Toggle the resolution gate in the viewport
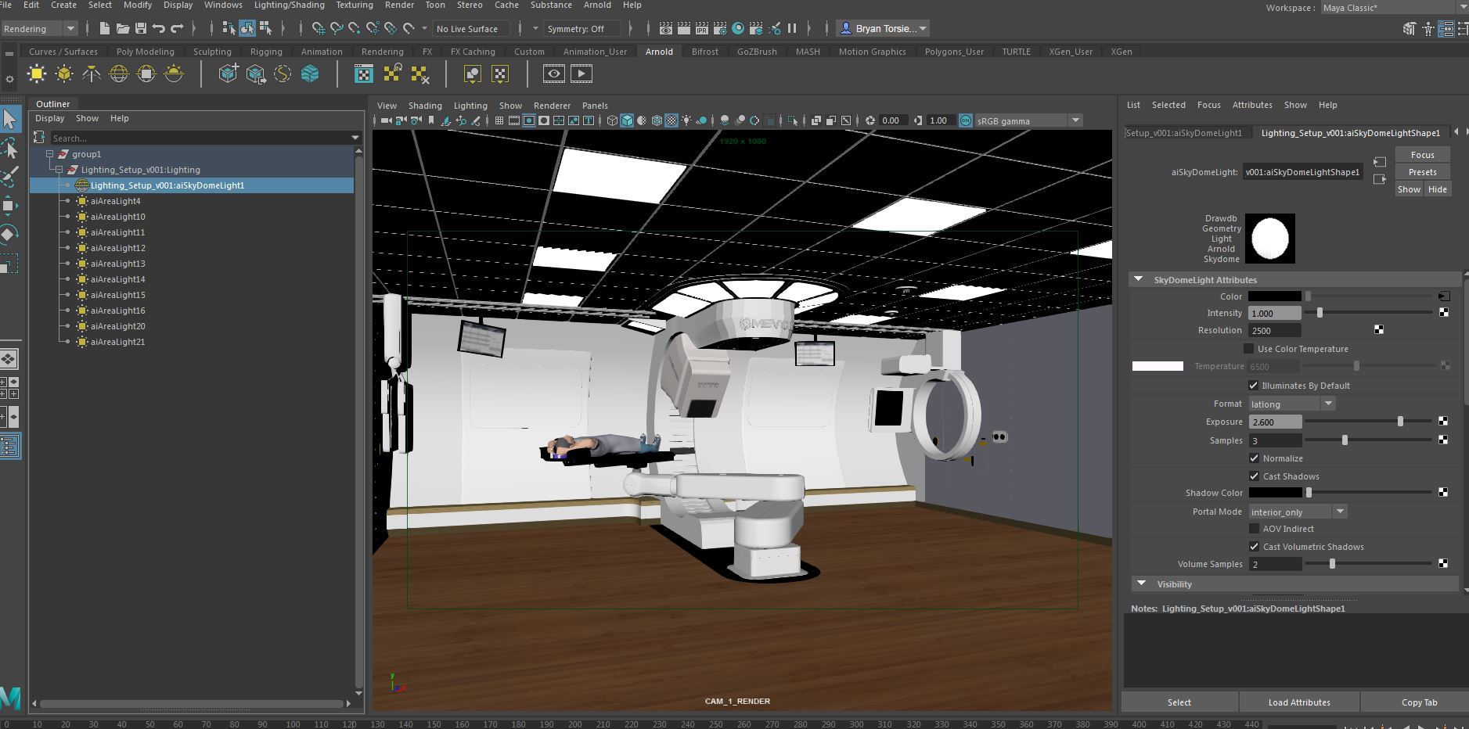 tap(529, 120)
